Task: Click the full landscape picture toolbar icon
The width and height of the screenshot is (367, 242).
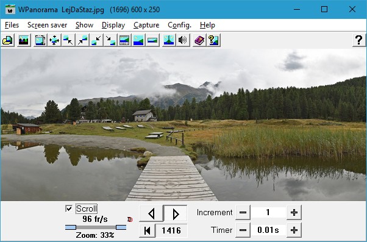Action: click(x=138, y=40)
